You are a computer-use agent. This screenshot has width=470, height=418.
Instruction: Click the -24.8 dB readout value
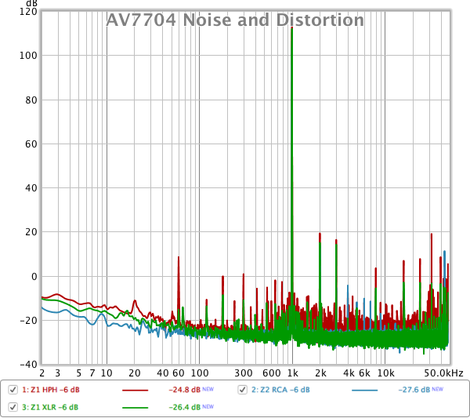tap(184, 390)
